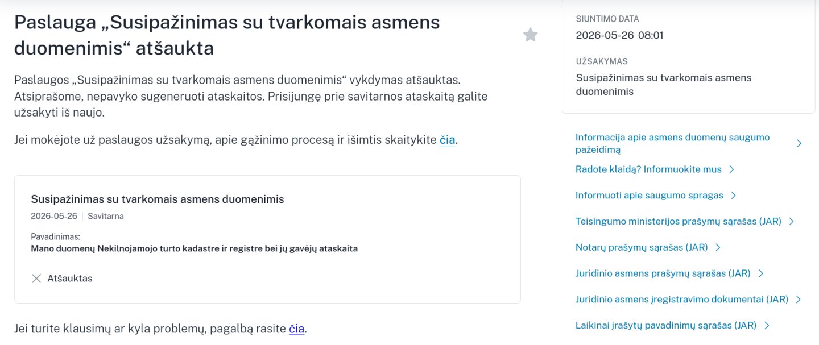The width and height of the screenshot is (819, 345).
Task: Click chevron next to Juridinio asmens įregistravimo dokumentai
Action: click(799, 300)
